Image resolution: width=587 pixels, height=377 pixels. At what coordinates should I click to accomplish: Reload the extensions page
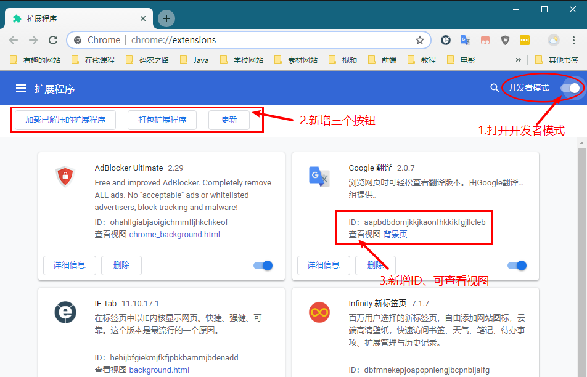coord(53,40)
